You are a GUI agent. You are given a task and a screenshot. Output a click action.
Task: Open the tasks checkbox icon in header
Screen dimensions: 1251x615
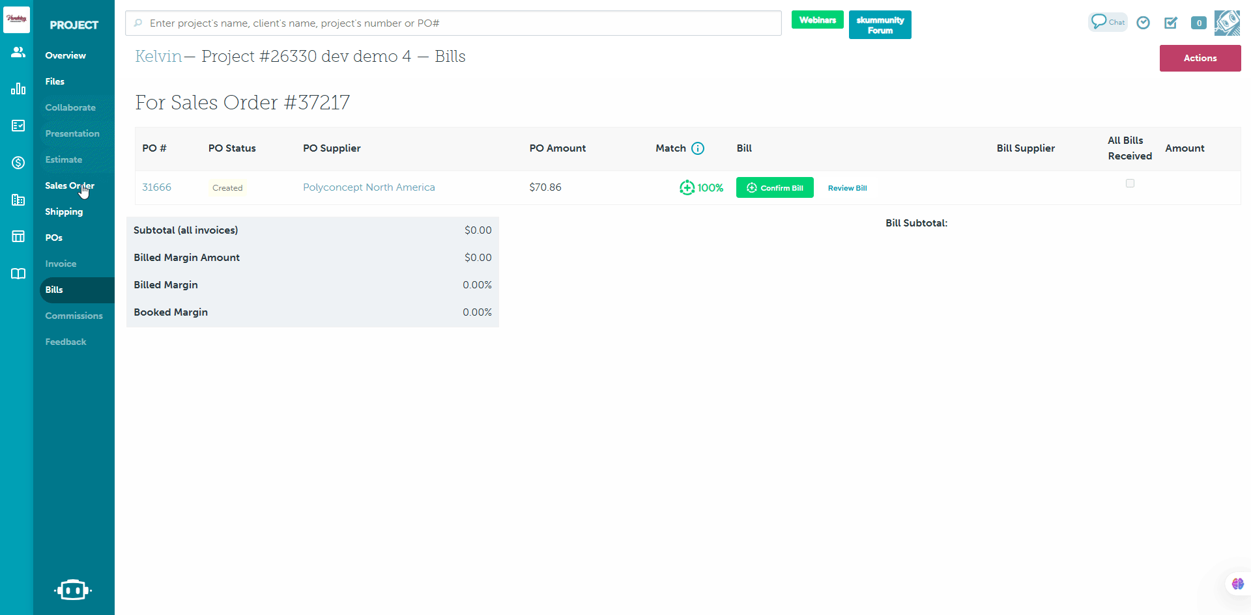(1171, 23)
